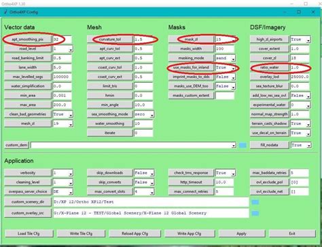Viewport: 322px width, 247px height.
Task: Click the lane_width value field
Action: 62,67
